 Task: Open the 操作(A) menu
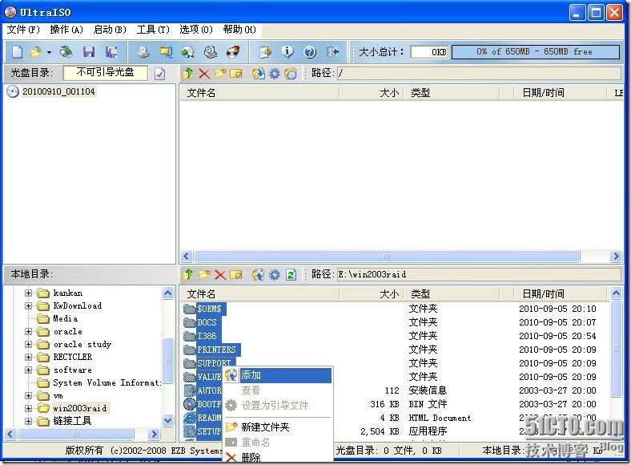pyautogui.click(x=66, y=30)
